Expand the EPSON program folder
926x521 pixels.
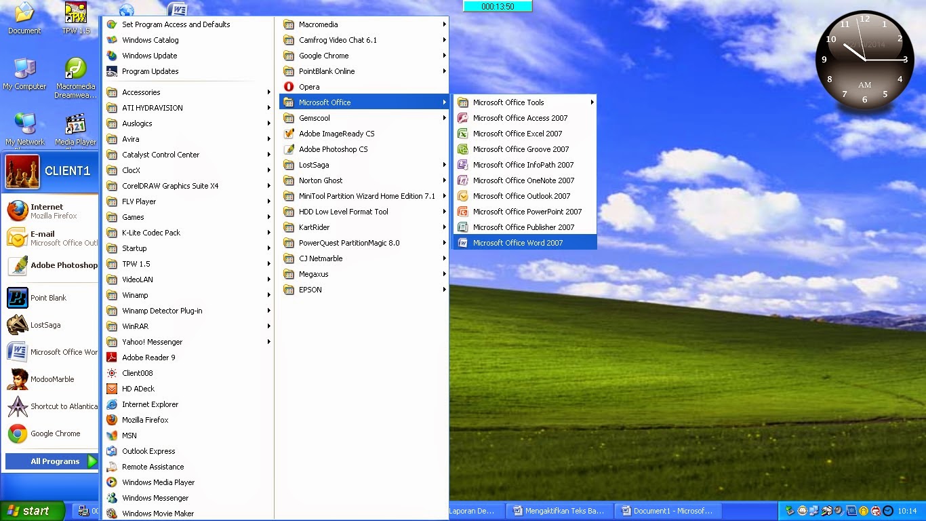(x=364, y=290)
